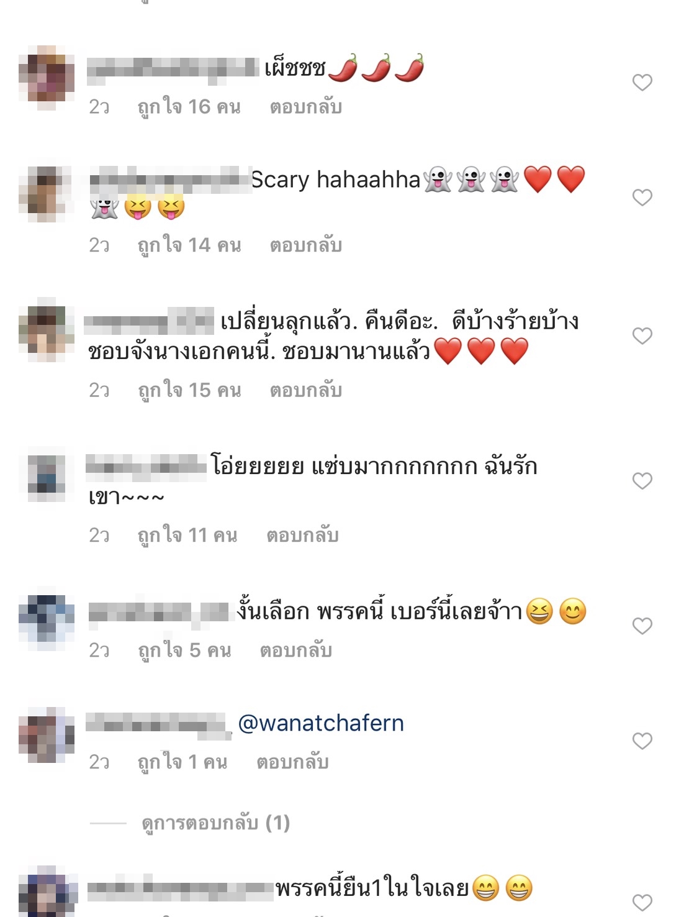Tap heart beside @wanatchafern comment

pos(642,741)
